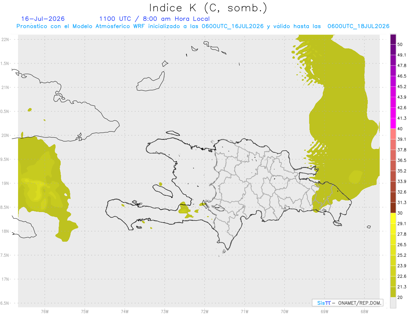
Task: Click the colorbar value '45.2'
Action: click(402, 87)
